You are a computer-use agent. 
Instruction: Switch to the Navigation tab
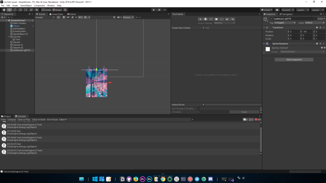286,14
